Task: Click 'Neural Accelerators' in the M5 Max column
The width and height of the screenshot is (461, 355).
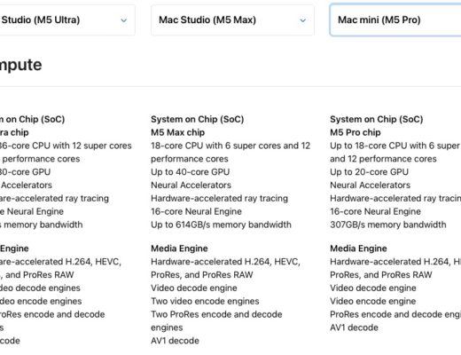Action: tap(191, 185)
